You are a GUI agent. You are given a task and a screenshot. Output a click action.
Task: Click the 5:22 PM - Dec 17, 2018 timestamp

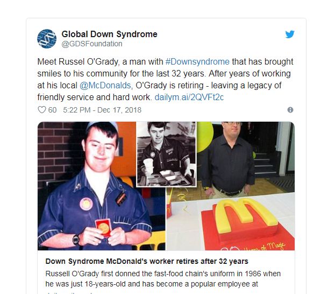[x=102, y=110]
